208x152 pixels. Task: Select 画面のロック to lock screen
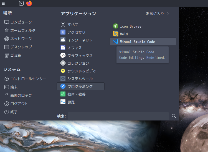tap(18, 95)
